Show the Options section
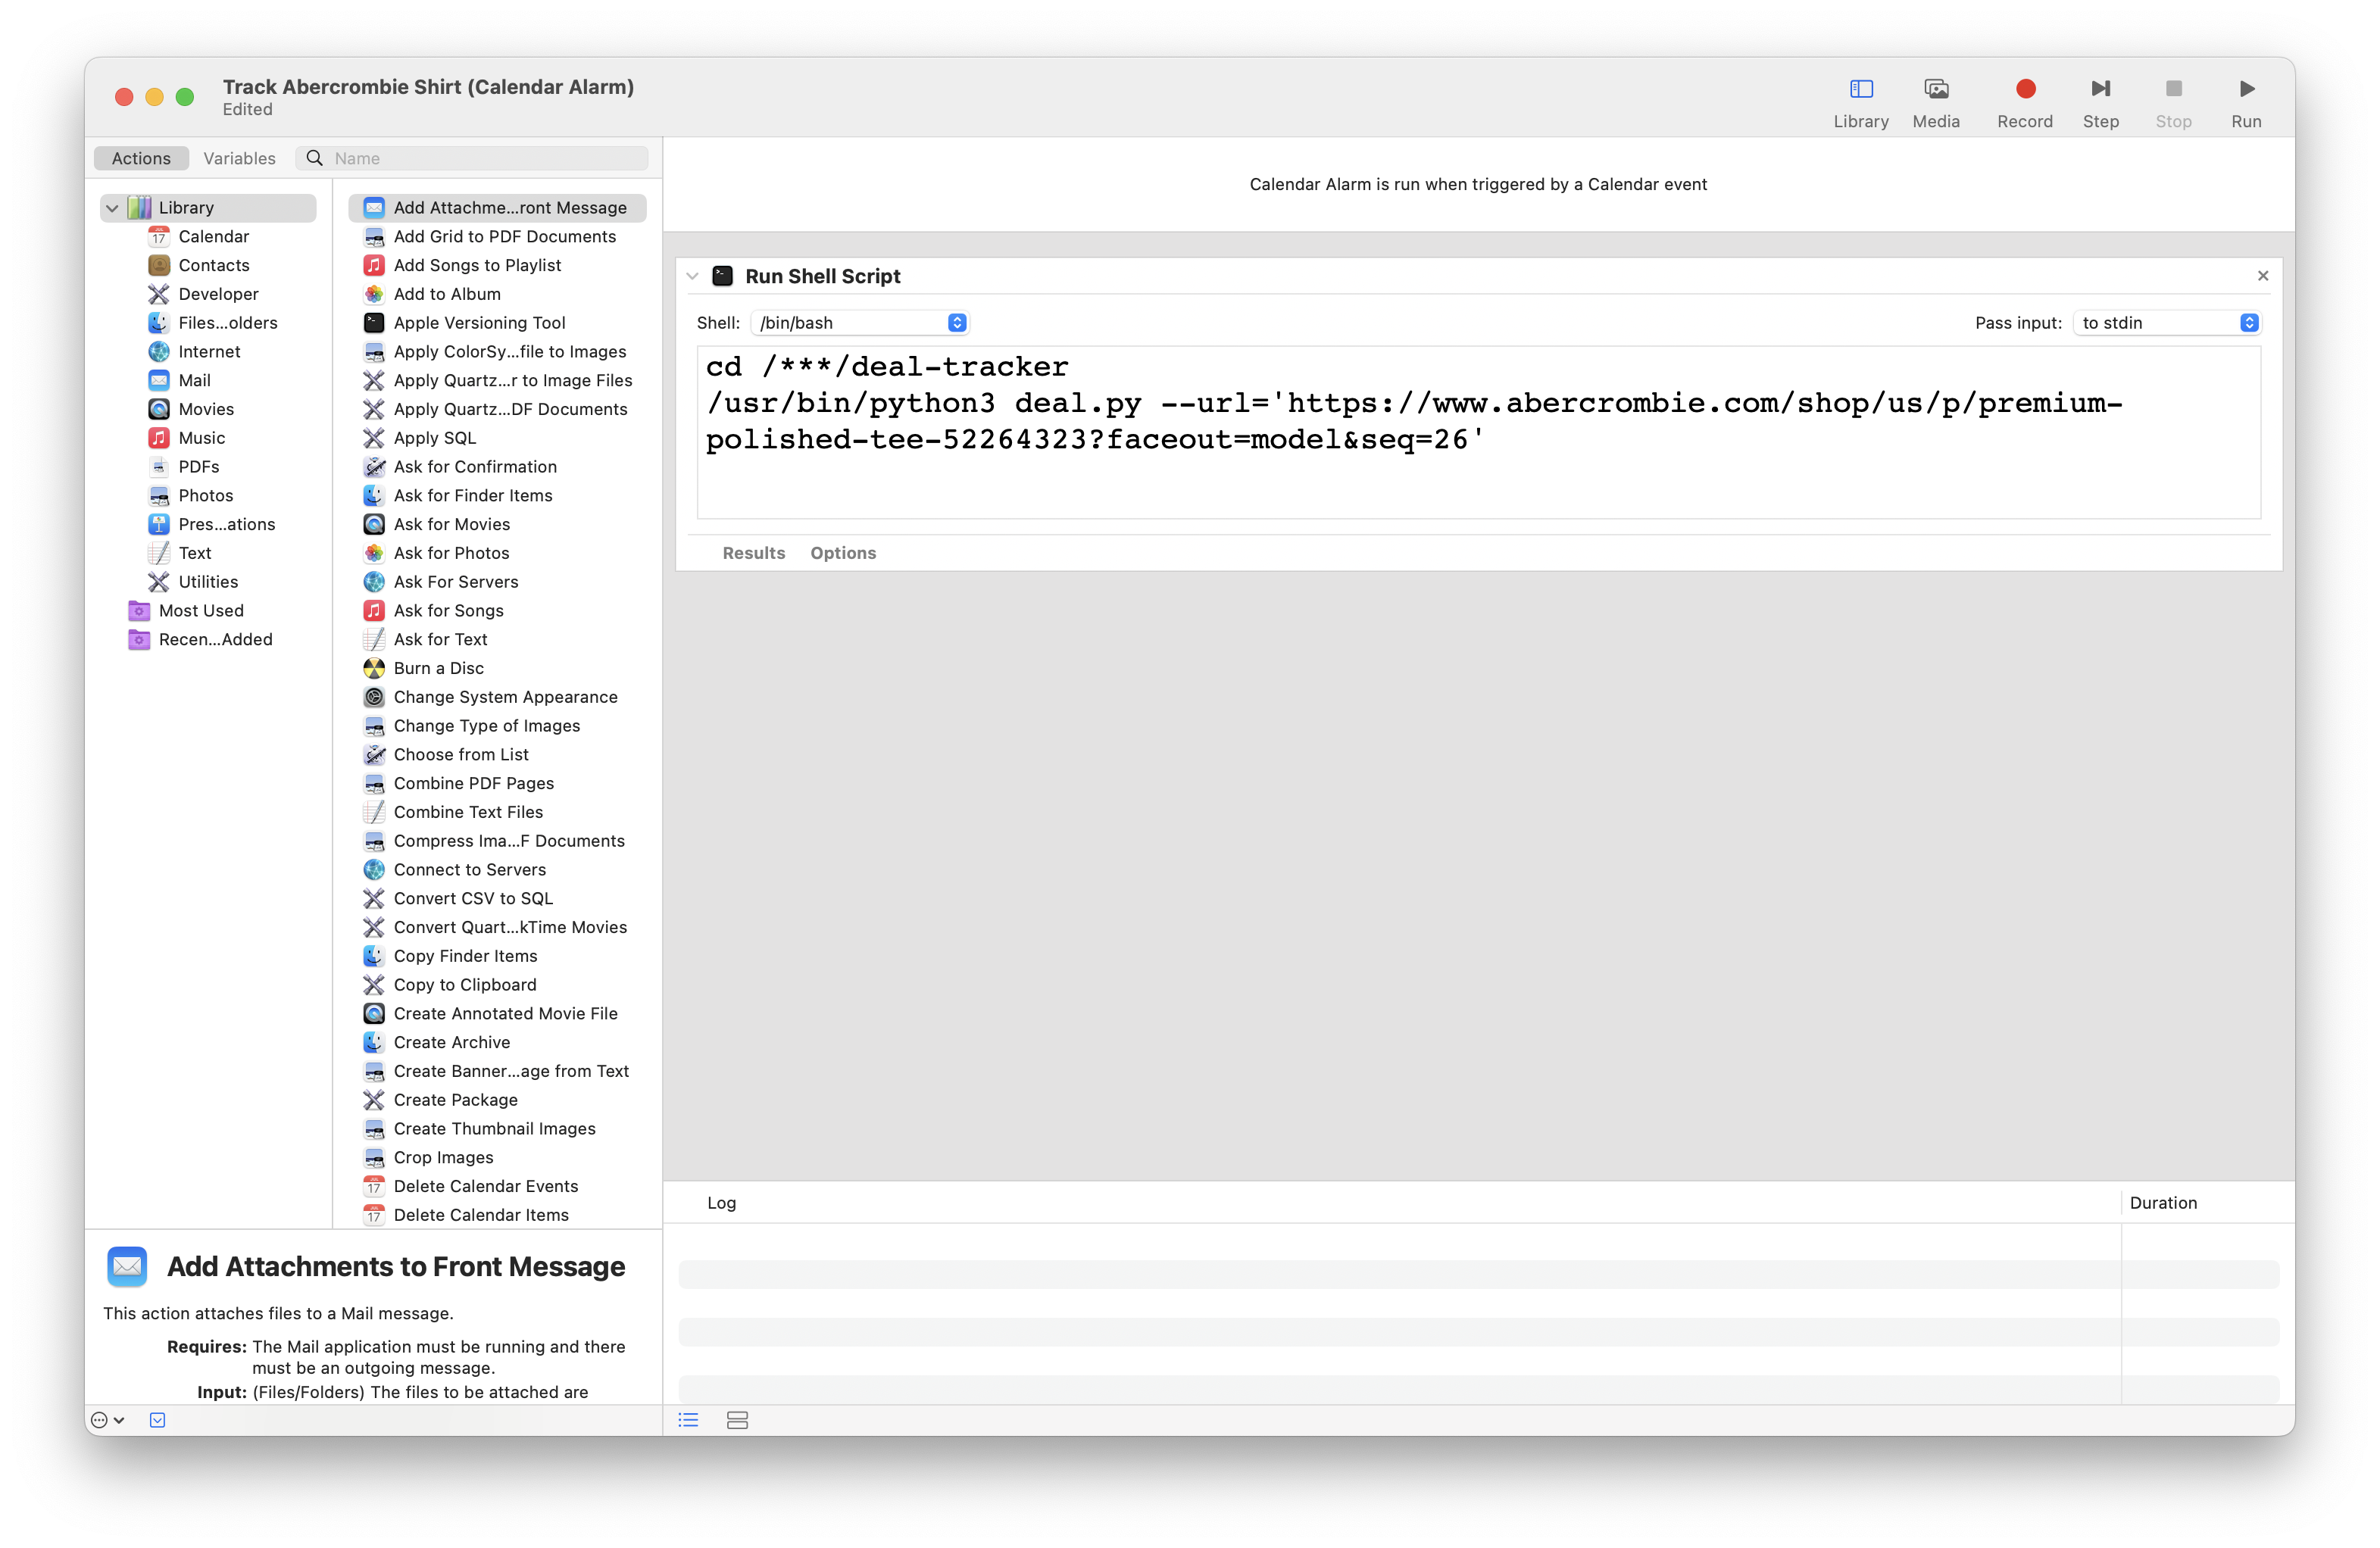The height and width of the screenshot is (1548, 2380). pyautogui.click(x=843, y=553)
